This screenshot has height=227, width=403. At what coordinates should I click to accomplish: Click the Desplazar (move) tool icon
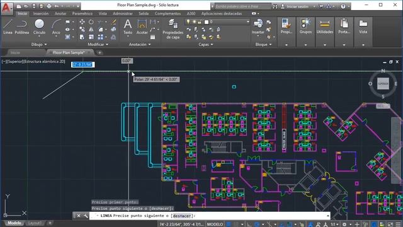[82, 22]
